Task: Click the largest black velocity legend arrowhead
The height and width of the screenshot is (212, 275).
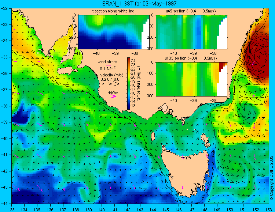Action: click(116, 84)
